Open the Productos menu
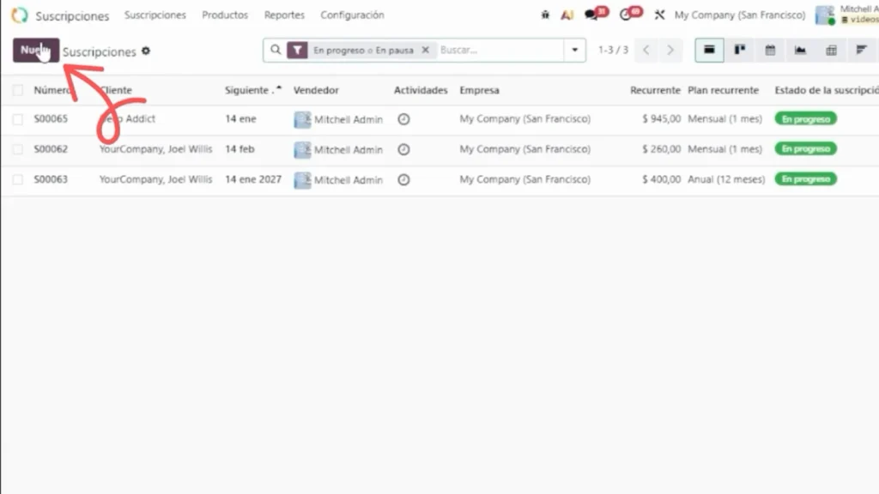 click(225, 15)
